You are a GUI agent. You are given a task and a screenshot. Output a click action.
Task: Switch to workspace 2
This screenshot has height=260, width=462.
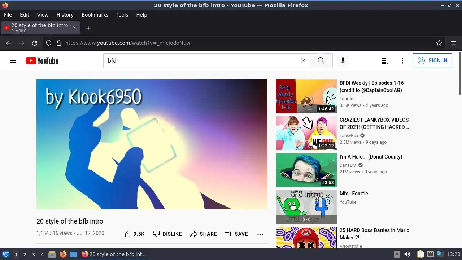click(25, 255)
